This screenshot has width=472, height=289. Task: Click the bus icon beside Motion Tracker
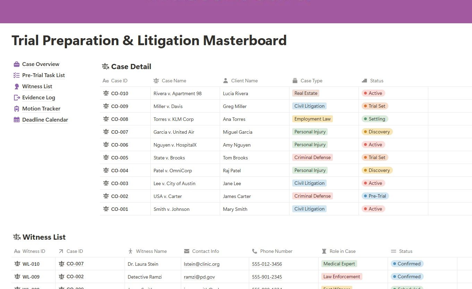(17, 109)
